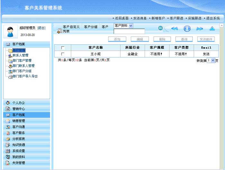Click the round blue person icon
The width and height of the screenshot is (225, 170).
(187, 28)
